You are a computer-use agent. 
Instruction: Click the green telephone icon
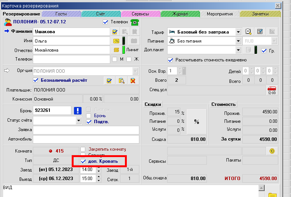pos(134,22)
